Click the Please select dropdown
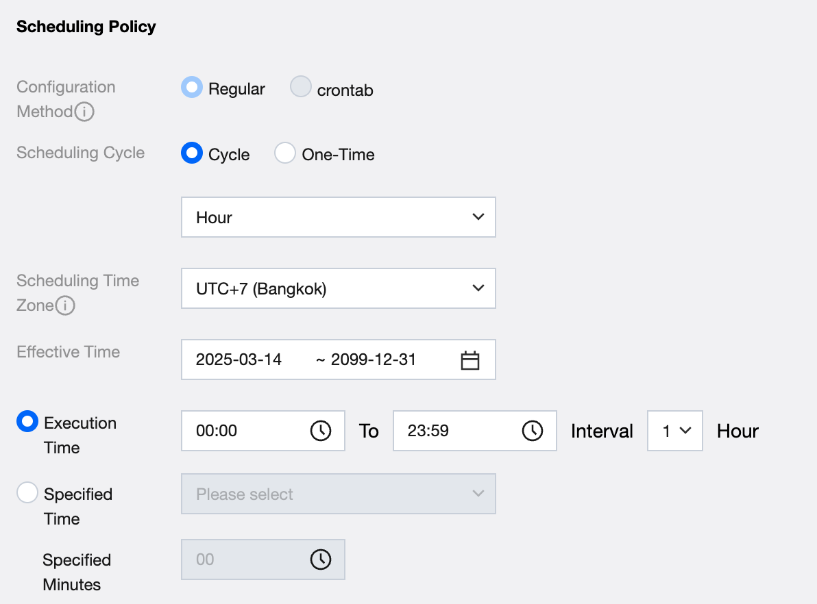Screen dimensions: 817x604 click(x=338, y=494)
